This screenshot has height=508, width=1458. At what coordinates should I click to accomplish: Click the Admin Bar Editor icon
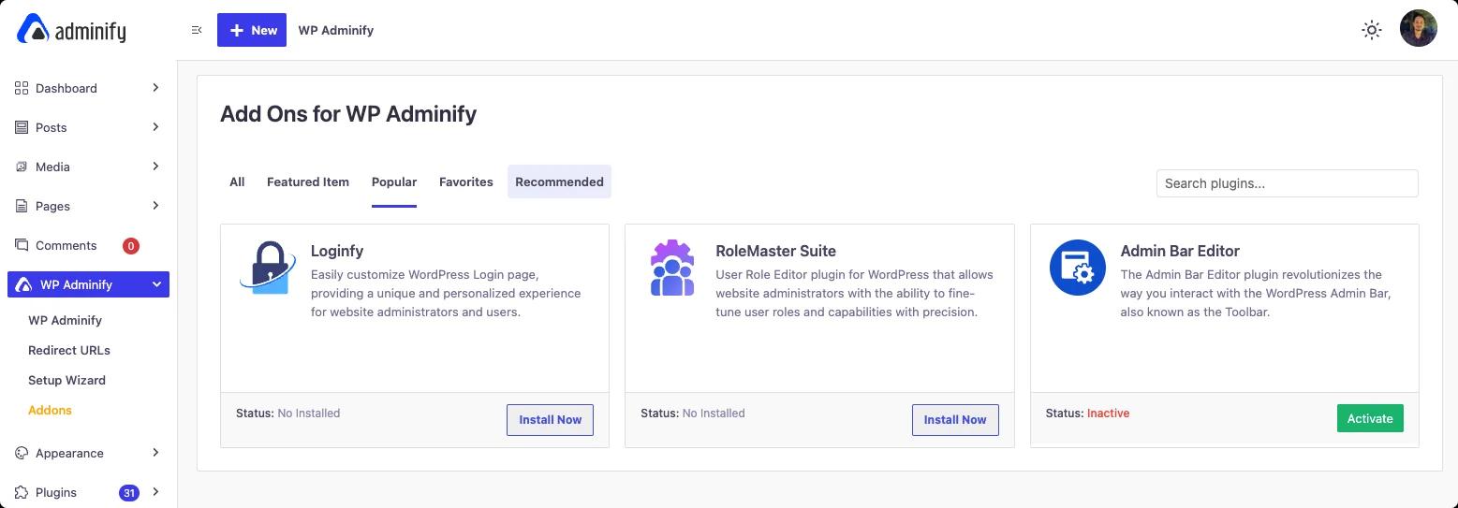(x=1078, y=268)
